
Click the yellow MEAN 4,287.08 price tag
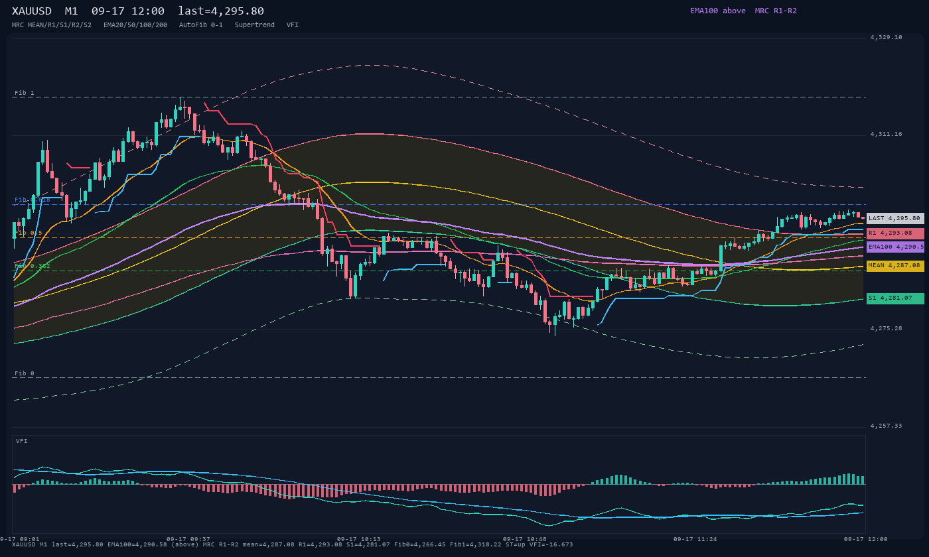pos(895,266)
